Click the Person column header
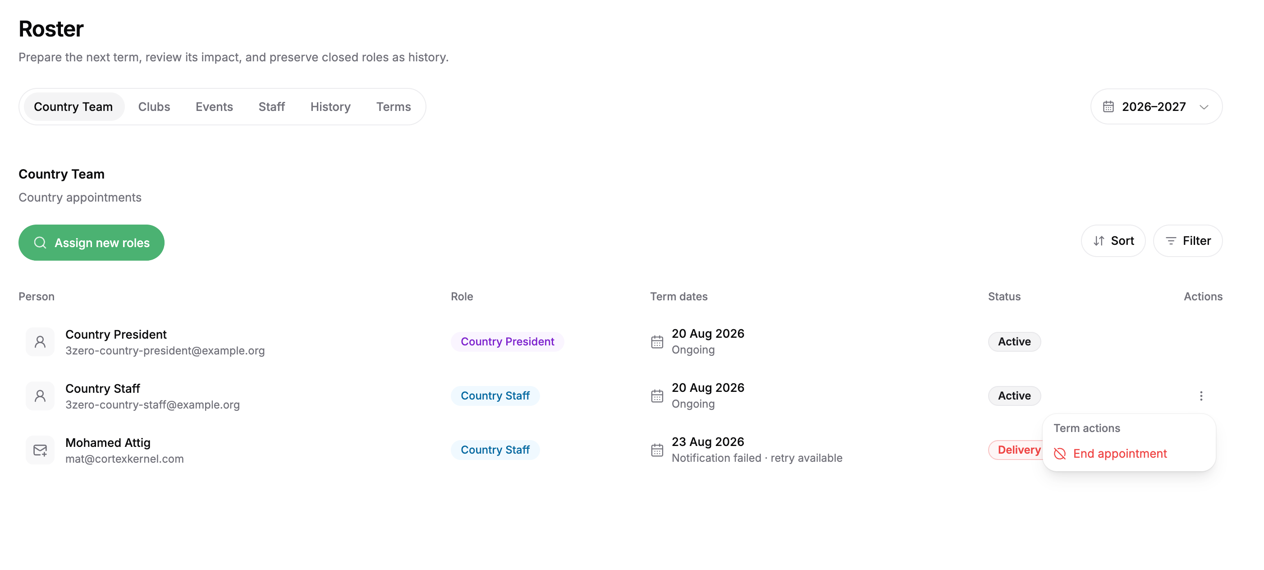This screenshot has height=570, width=1264. point(37,297)
